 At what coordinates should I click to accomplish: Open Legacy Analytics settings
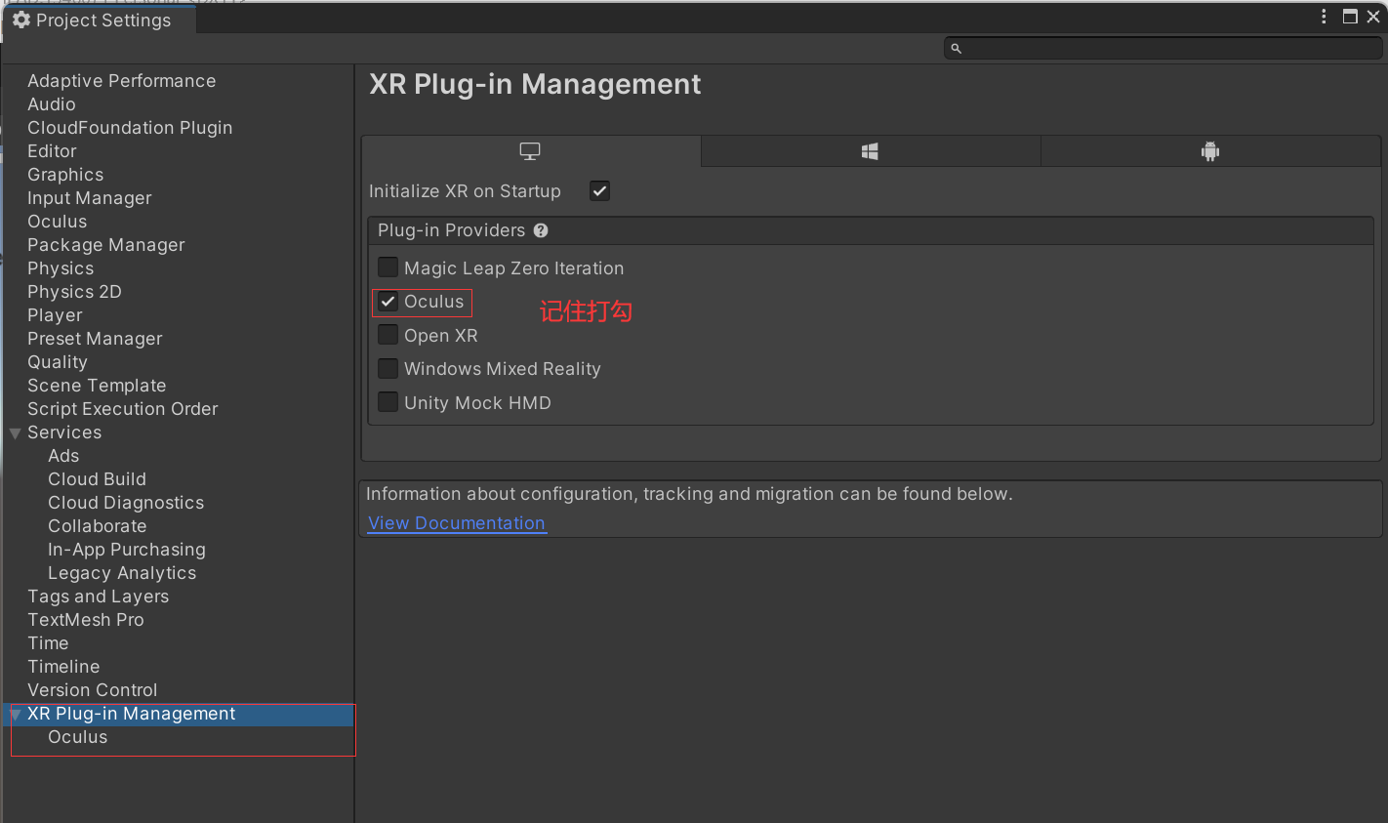pos(122,573)
